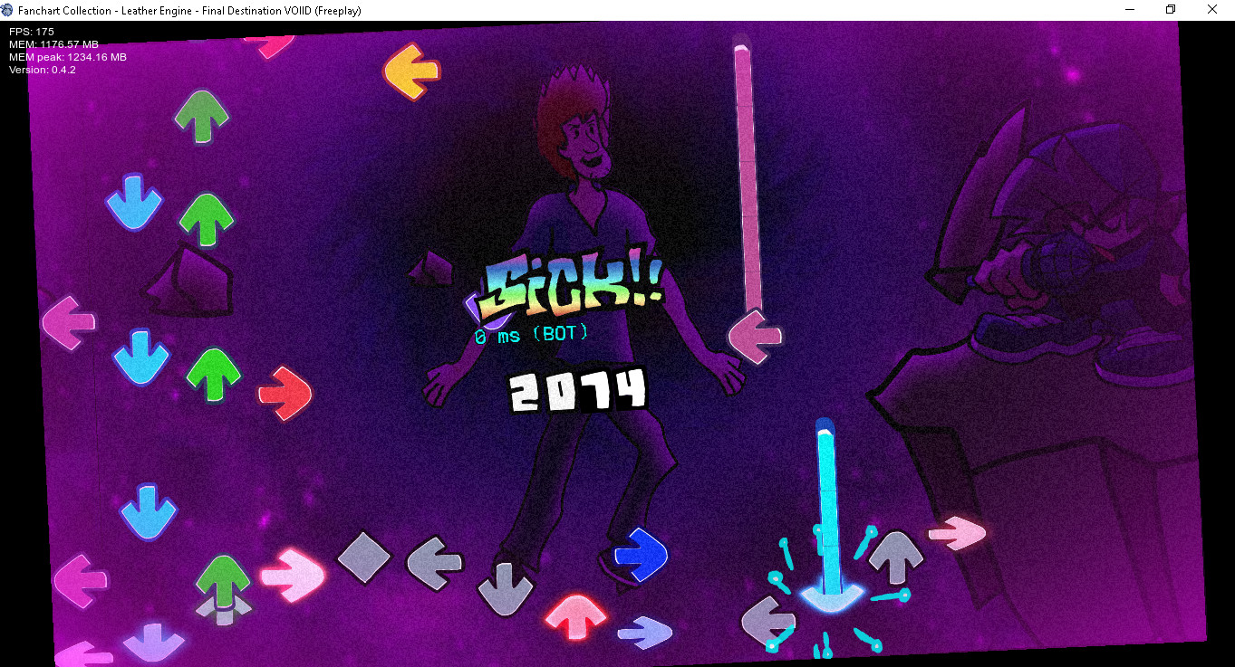The height and width of the screenshot is (667, 1235).
Task: Click the pink left arrow ending the hold
Action: (x=755, y=337)
